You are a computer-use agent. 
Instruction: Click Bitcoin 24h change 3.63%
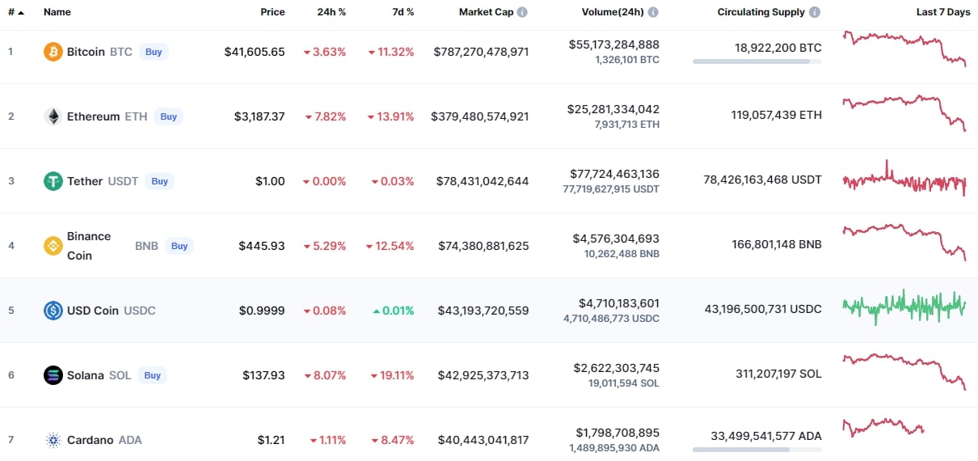(325, 52)
